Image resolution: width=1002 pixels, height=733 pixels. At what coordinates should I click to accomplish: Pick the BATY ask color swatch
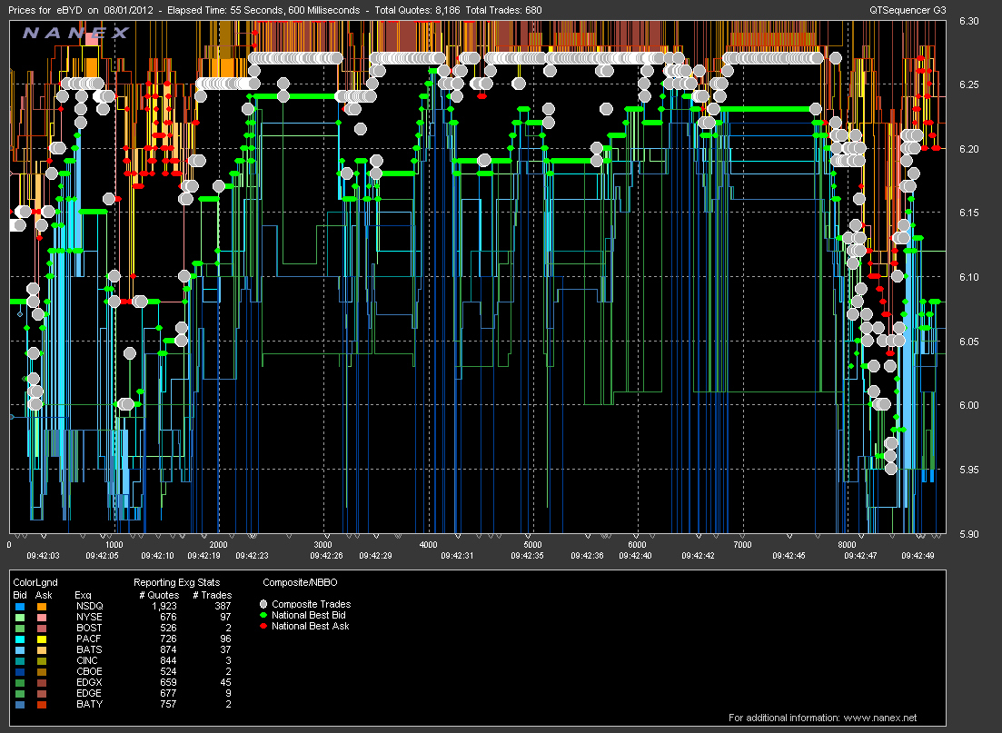[42, 704]
